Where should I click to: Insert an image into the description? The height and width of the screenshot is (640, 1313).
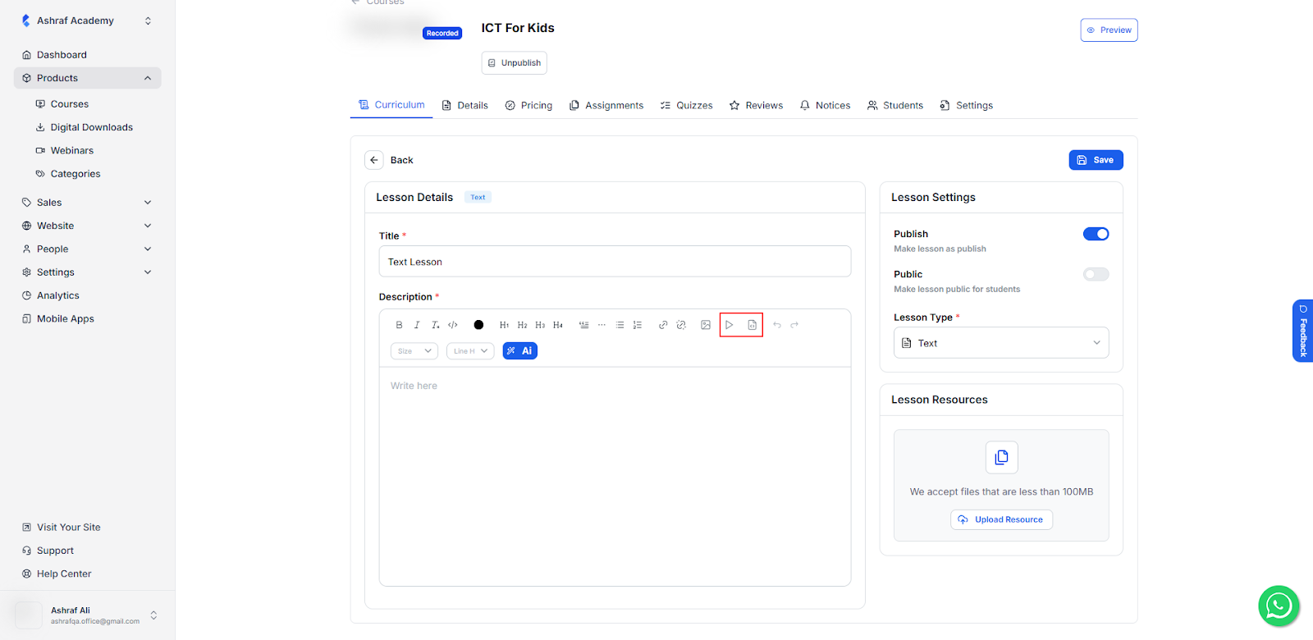706,325
